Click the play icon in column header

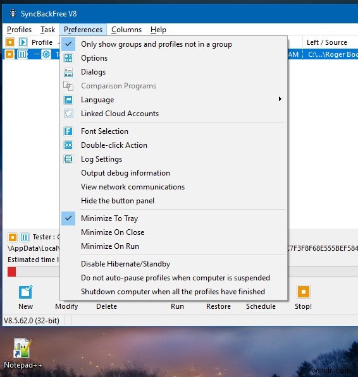click(x=23, y=42)
